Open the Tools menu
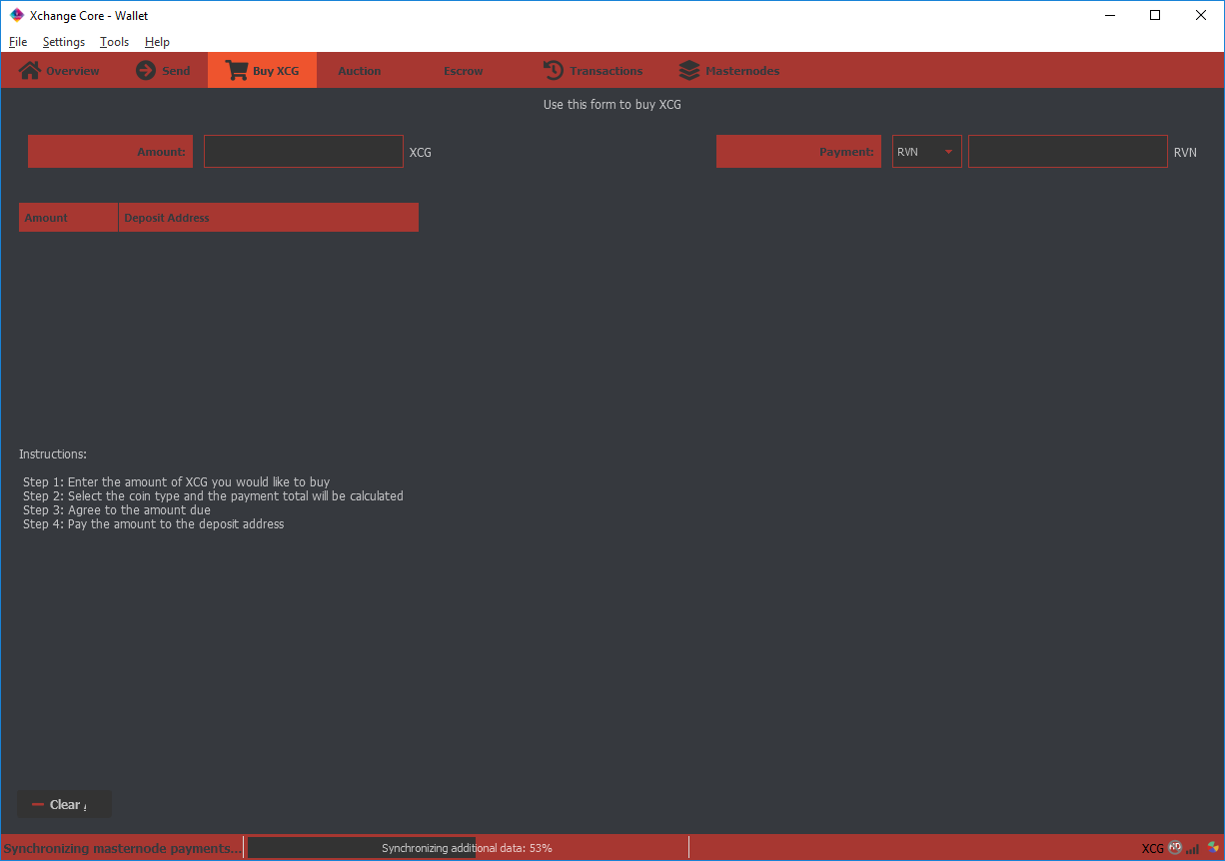 click(x=115, y=42)
